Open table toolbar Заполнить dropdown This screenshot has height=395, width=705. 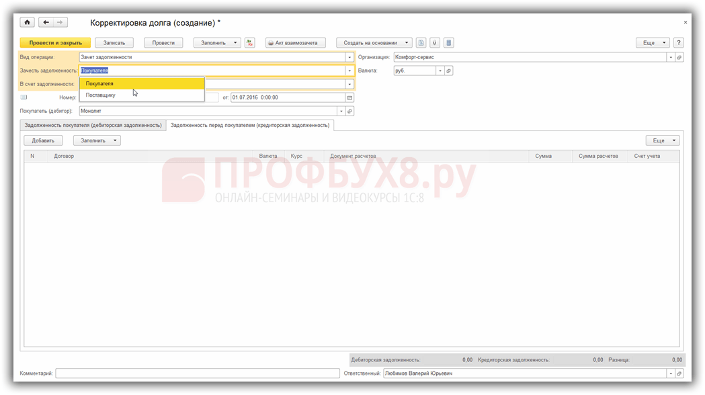[x=97, y=140]
